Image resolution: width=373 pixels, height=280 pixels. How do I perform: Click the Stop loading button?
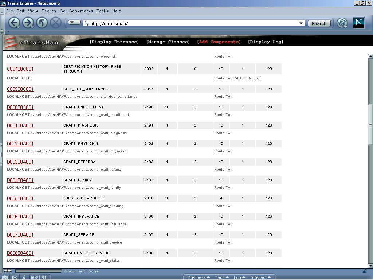pos(55,23)
